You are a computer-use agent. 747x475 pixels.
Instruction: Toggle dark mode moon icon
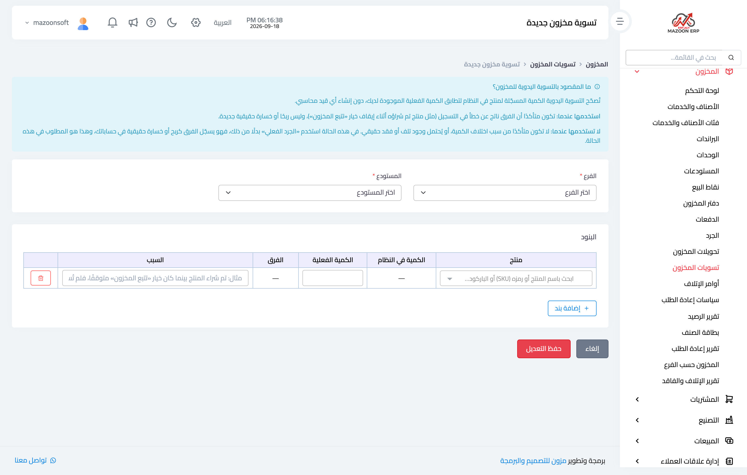(172, 22)
